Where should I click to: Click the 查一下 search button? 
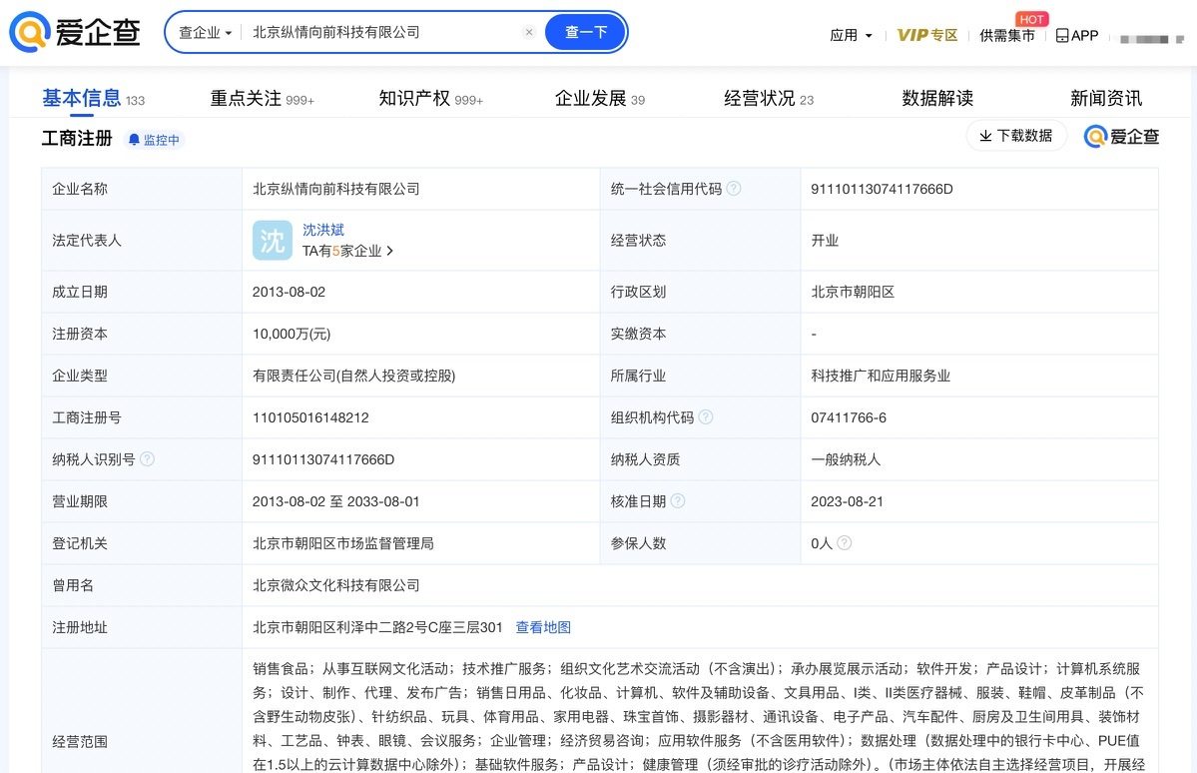(586, 32)
